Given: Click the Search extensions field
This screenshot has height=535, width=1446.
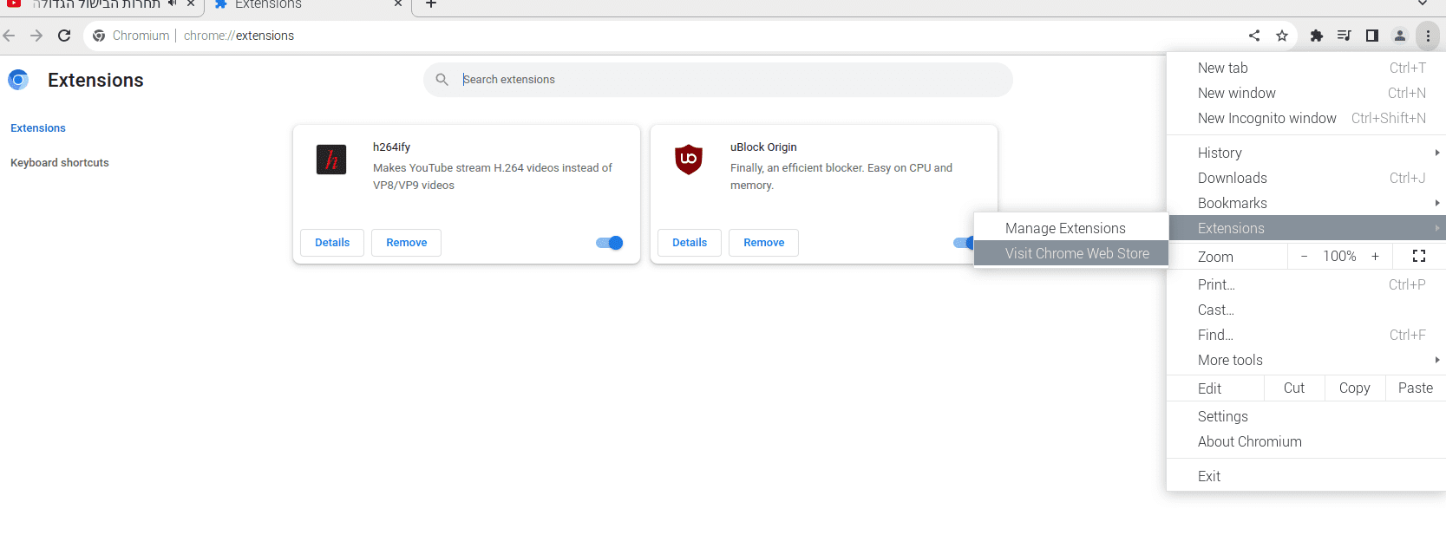Looking at the screenshot, I should pyautogui.click(x=718, y=80).
